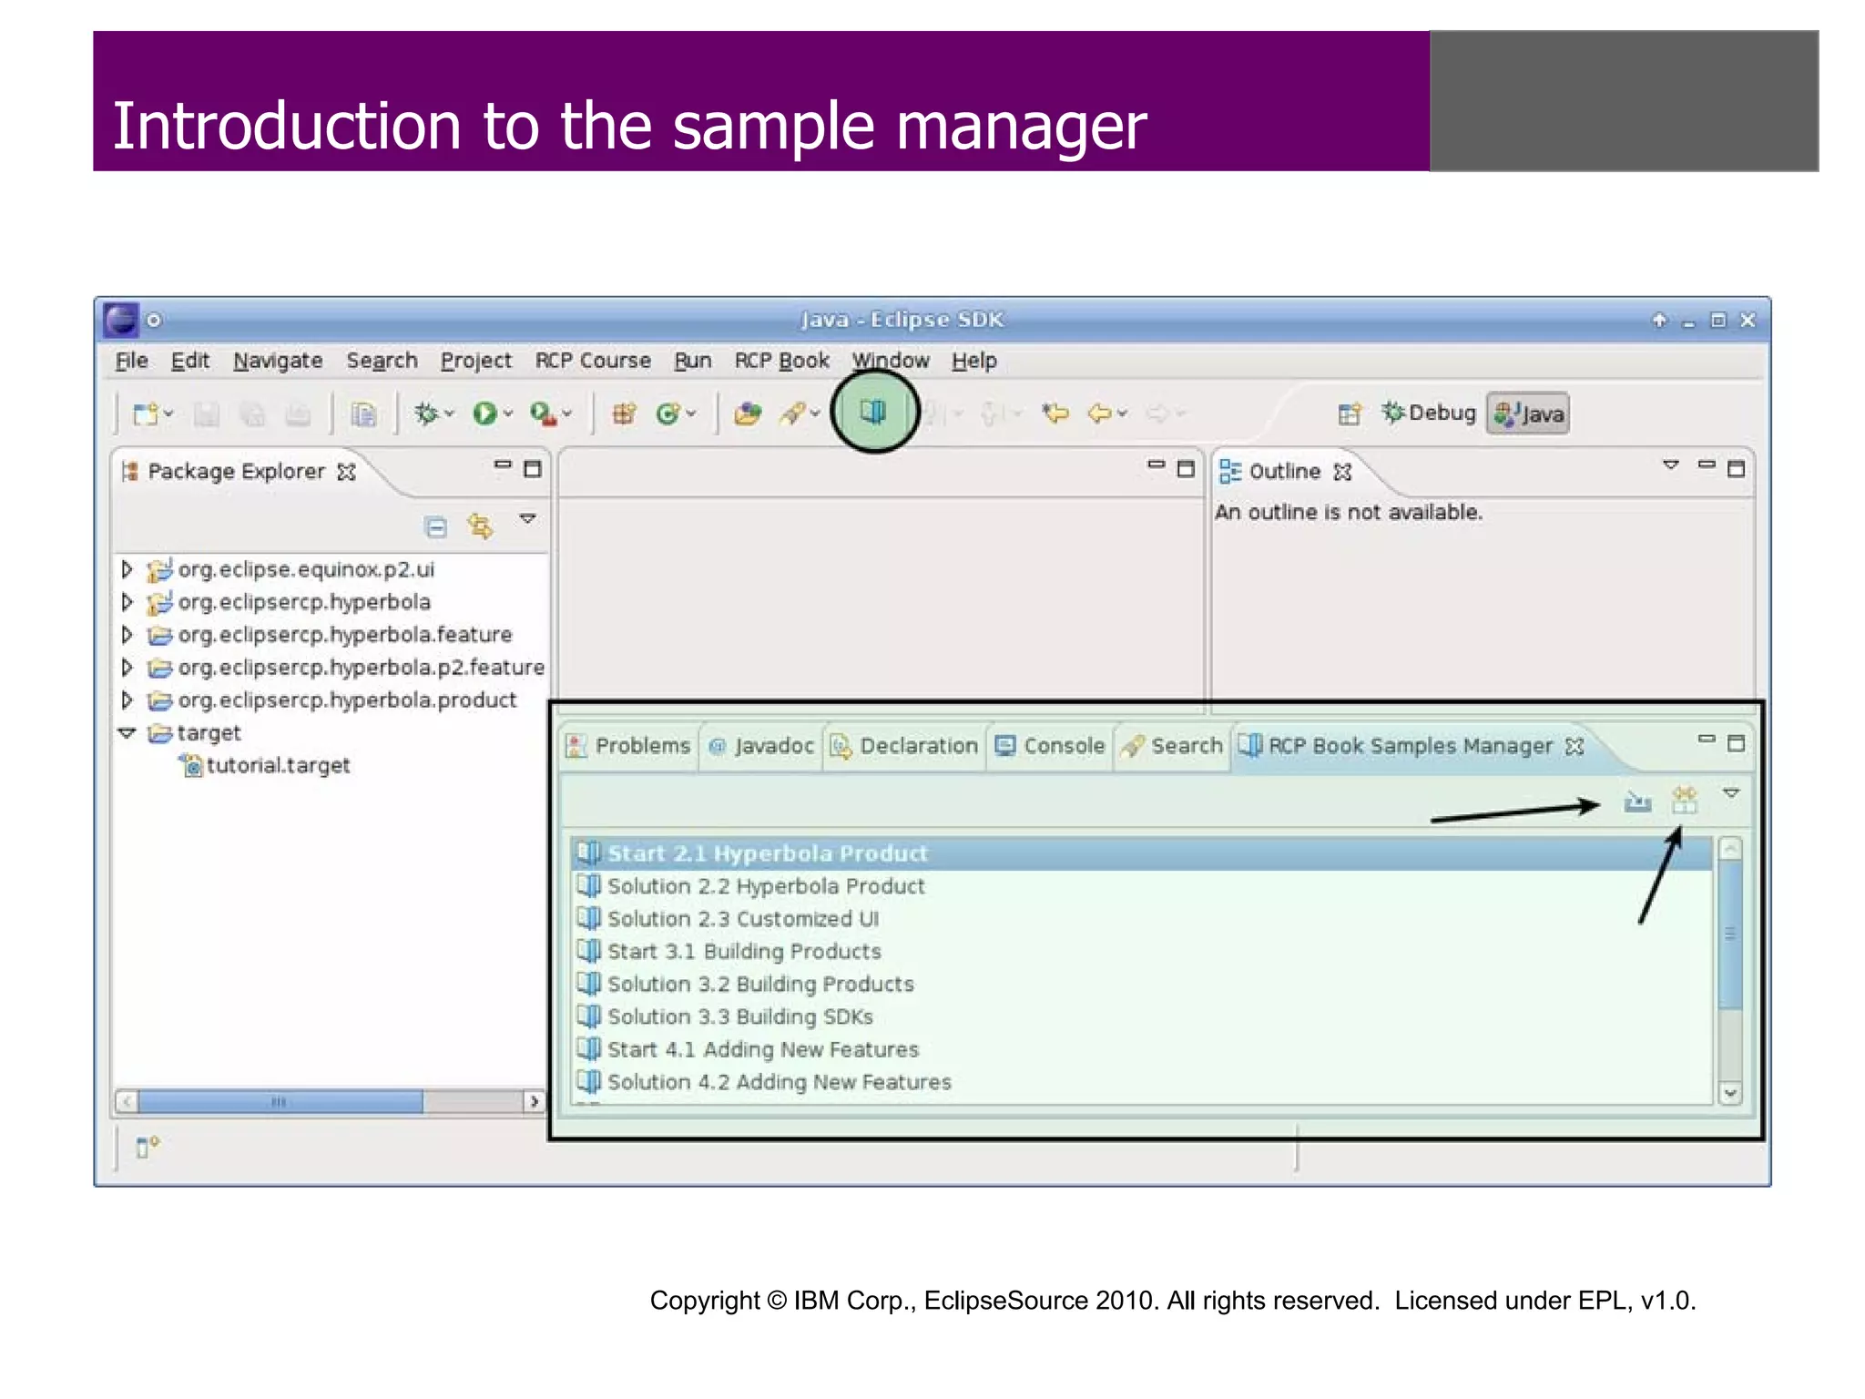The height and width of the screenshot is (1399, 1865).
Task: Click the print toolbar icon
Action: [x=298, y=415]
